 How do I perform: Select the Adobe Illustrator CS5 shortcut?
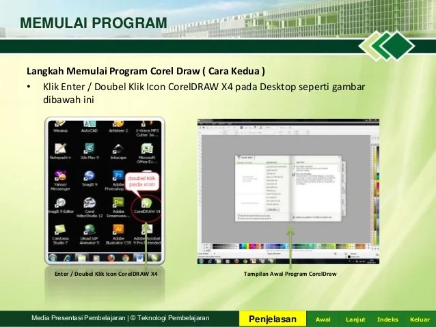tap(118, 235)
